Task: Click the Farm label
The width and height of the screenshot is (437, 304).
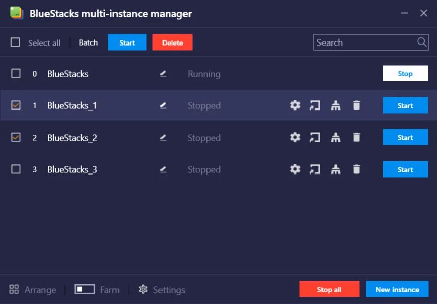Action: (109, 290)
